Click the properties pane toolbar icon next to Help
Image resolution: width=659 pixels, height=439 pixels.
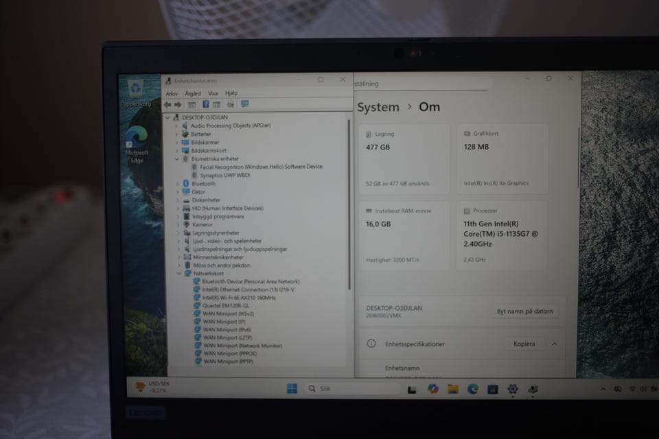tap(216, 104)
